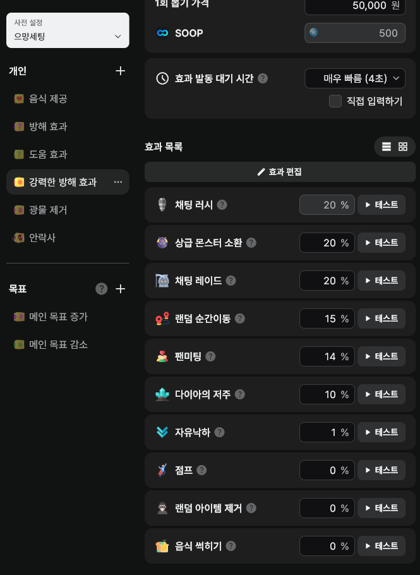This screenshot has width=420, height=575.
Task: Click the SOOP 500 amount field
Action: click(355, 33)
